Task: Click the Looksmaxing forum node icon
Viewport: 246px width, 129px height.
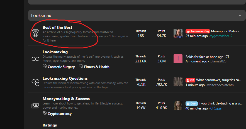Action: pyautogui.click(x=35, y=59)
